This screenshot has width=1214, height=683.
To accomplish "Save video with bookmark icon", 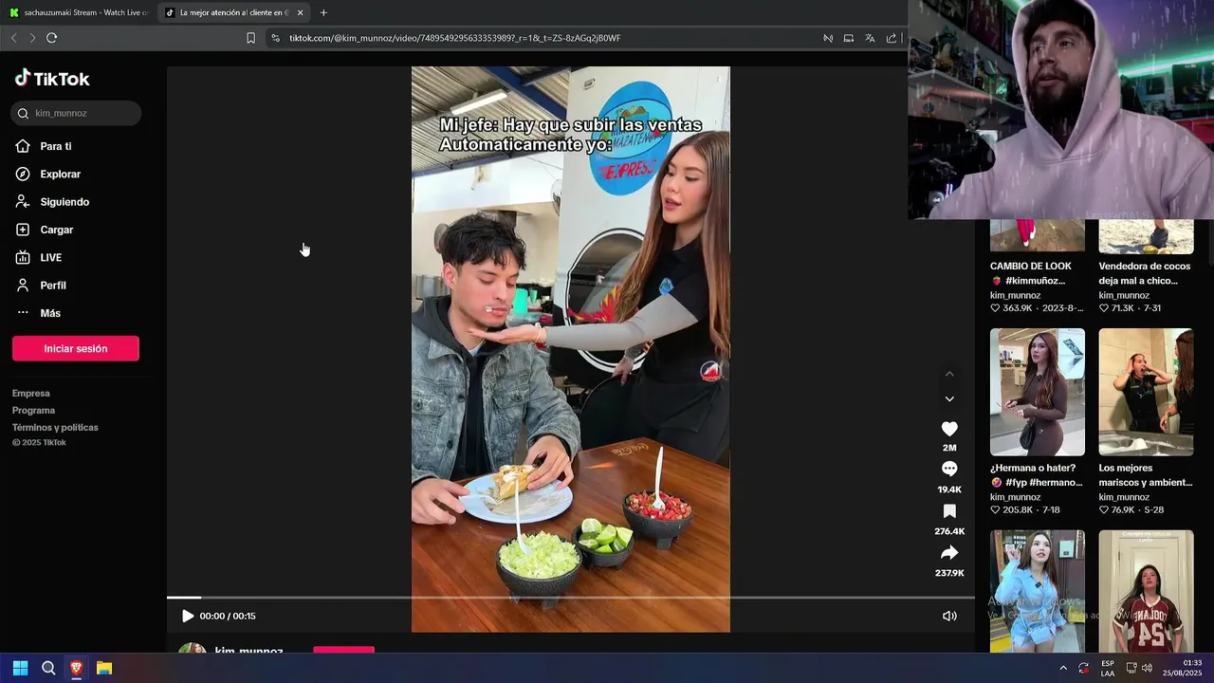I will pyautogui.click(x=949, y=511).
